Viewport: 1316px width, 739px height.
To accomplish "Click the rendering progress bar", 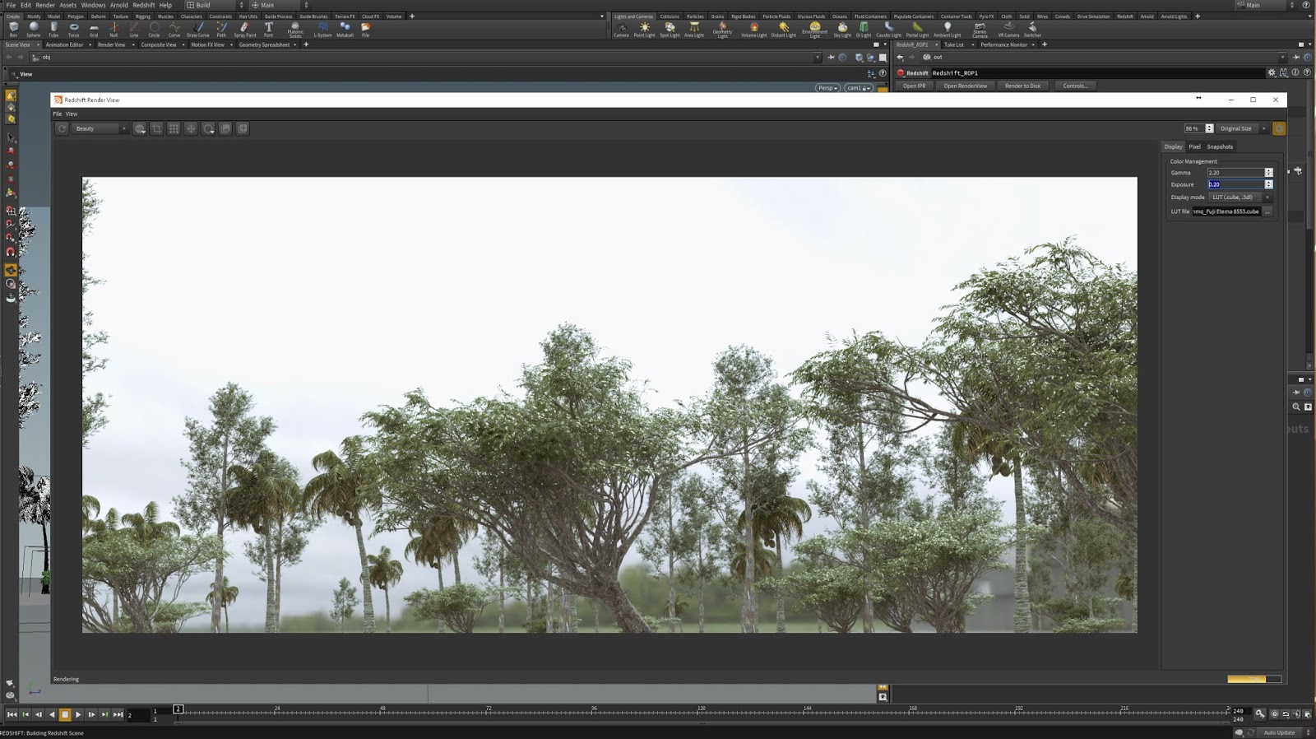I will tap(1253, 679).
